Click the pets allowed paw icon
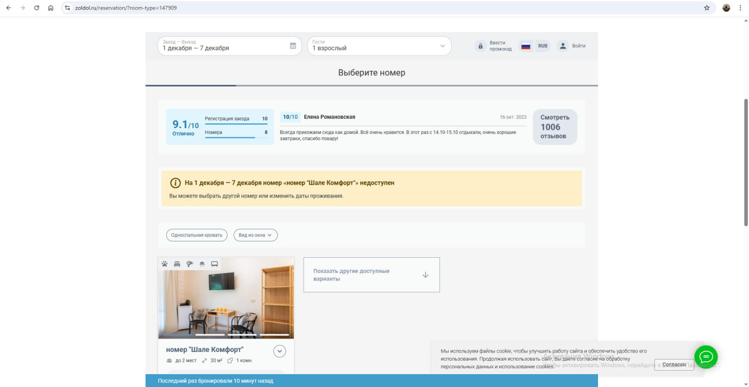749x387 pixels. tap(165, 264)
